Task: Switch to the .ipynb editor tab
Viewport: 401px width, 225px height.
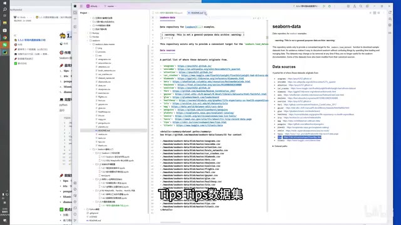Action: point(167,12)
